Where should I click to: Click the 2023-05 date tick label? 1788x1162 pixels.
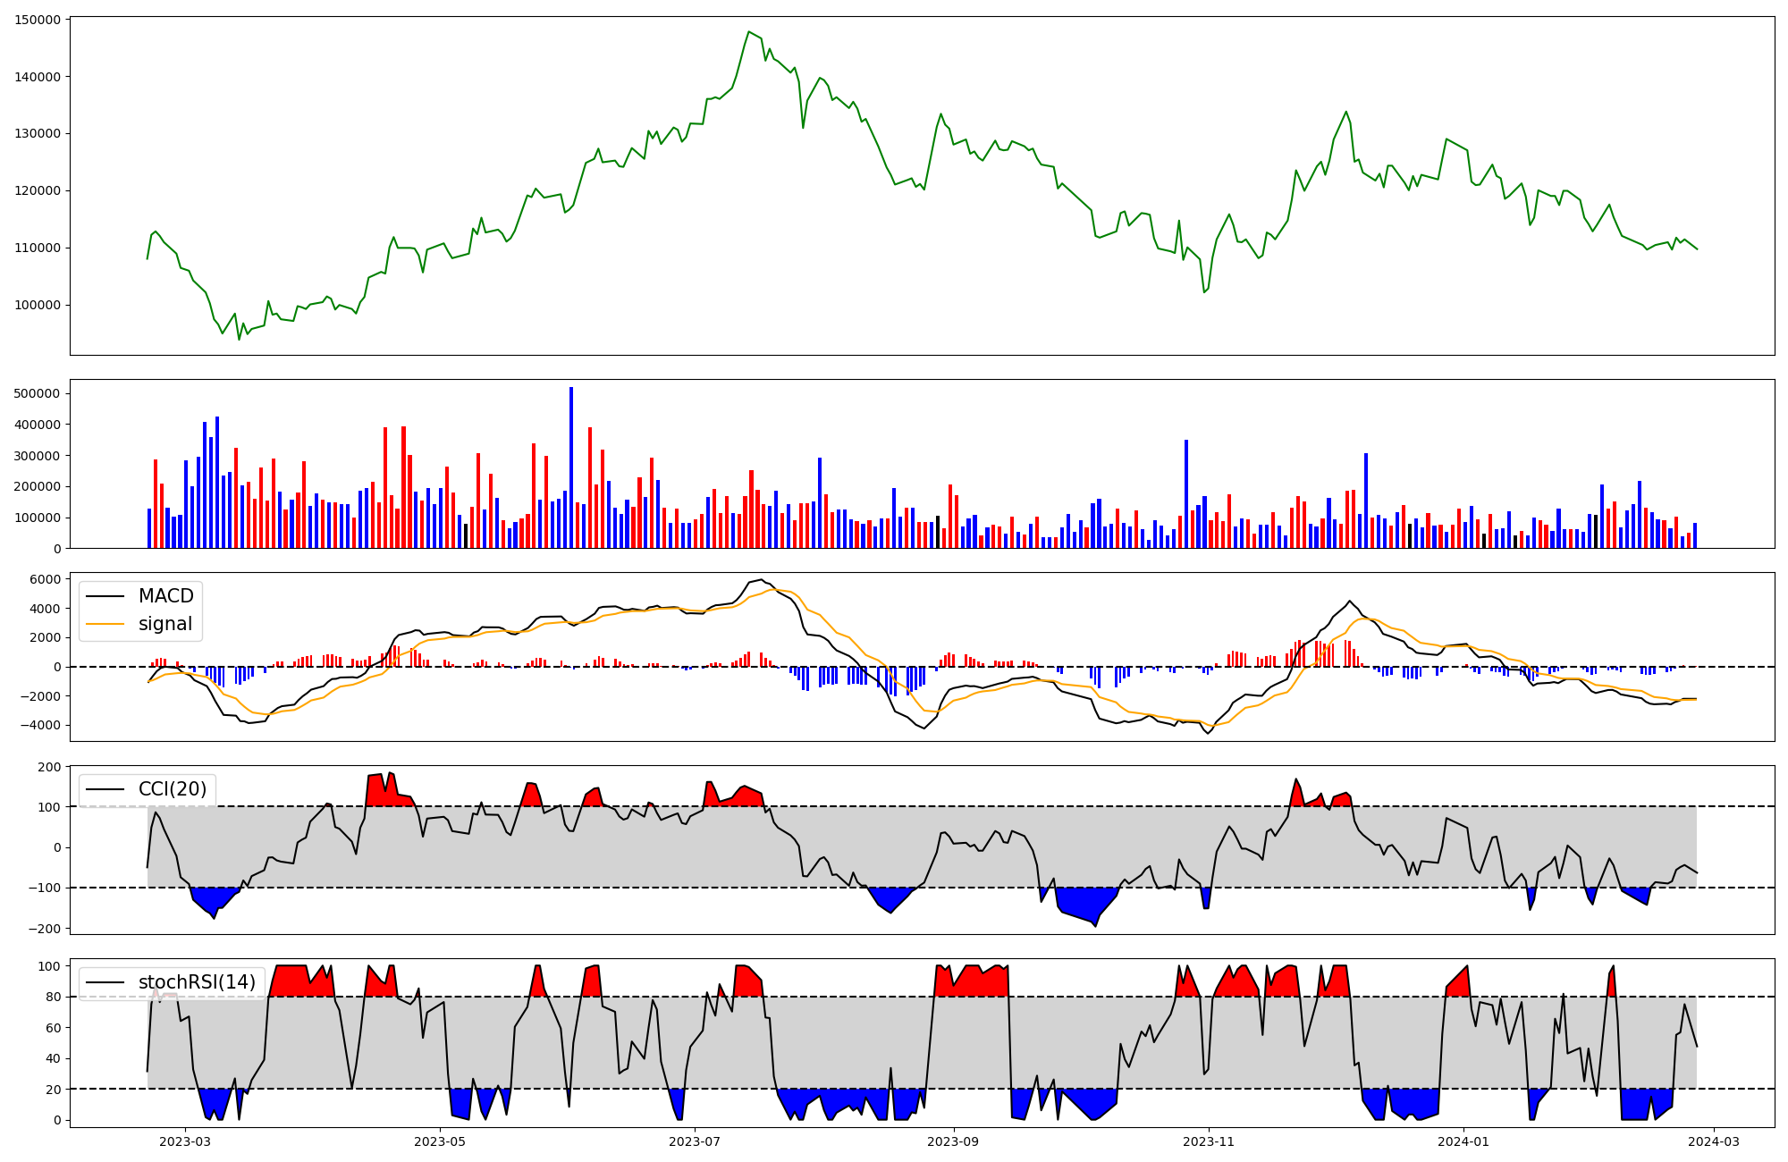point(441,1141)
